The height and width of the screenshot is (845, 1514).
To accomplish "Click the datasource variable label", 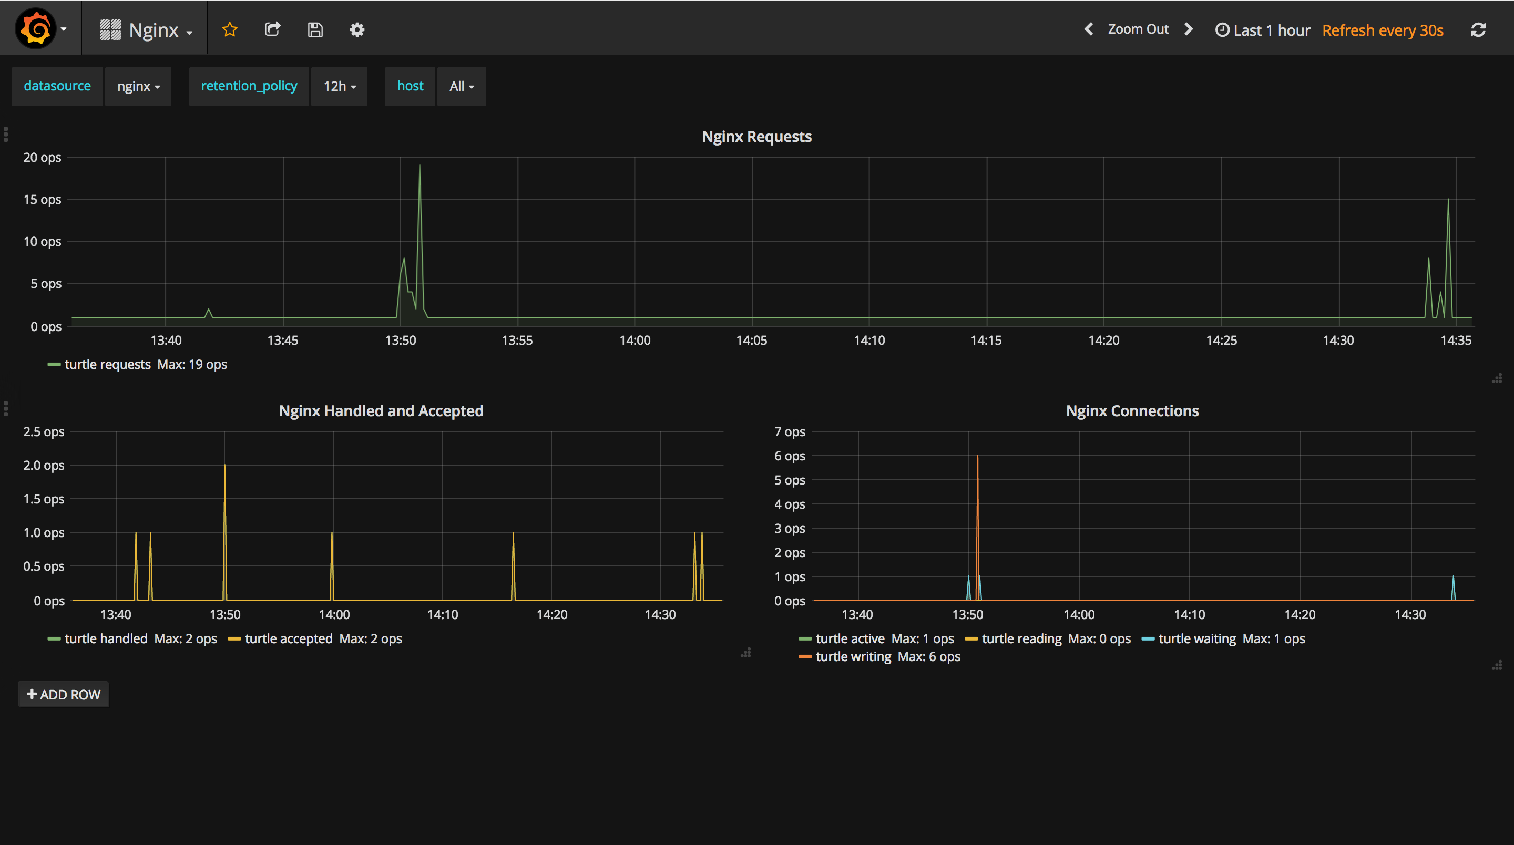I will 57,86.
